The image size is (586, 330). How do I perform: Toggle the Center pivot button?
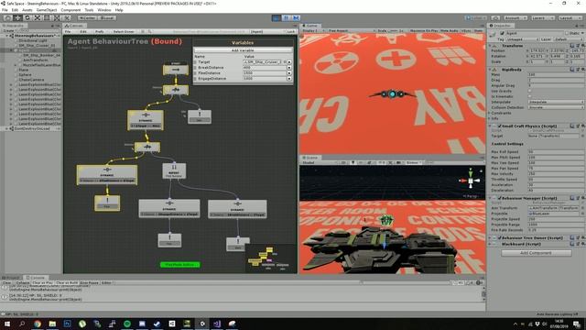tap(88, 18)
